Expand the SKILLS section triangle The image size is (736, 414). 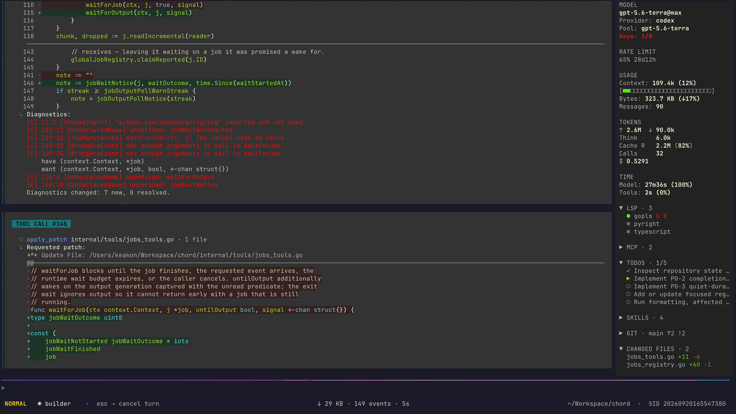tap(621, 318)
